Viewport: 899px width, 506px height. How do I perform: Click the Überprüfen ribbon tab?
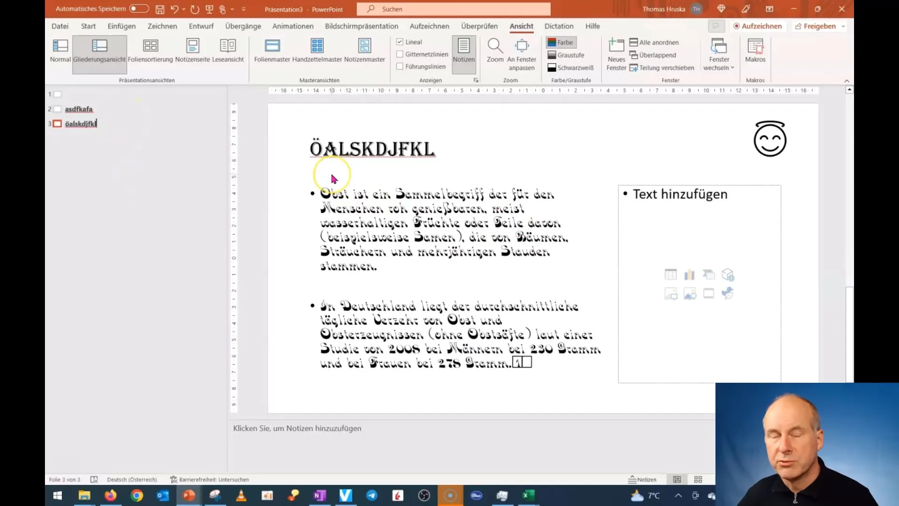pyautogui.click(x=479, y=26)
